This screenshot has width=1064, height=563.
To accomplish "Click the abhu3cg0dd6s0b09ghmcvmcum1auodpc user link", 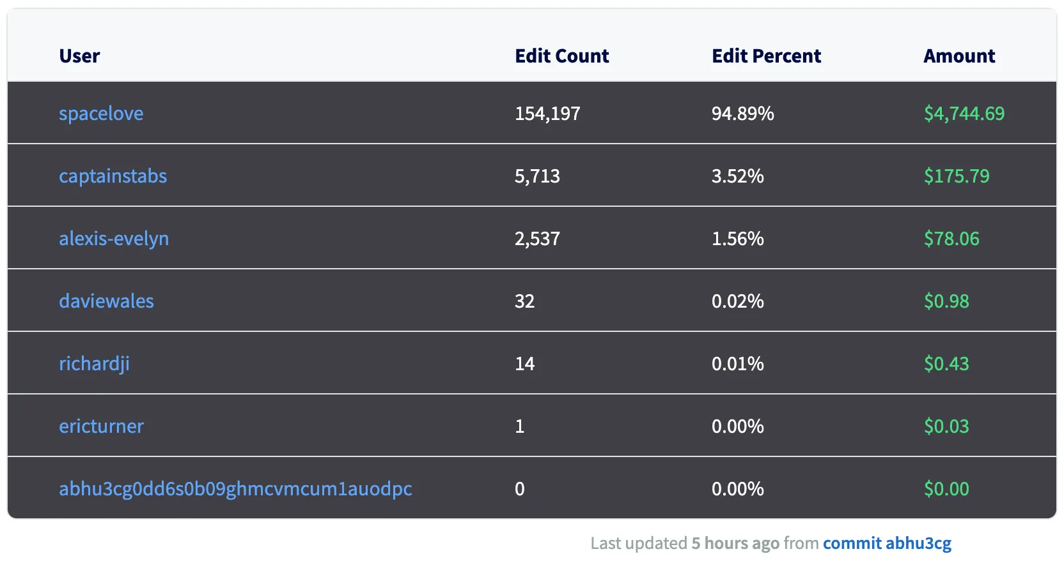I will [x=235, y=489].
